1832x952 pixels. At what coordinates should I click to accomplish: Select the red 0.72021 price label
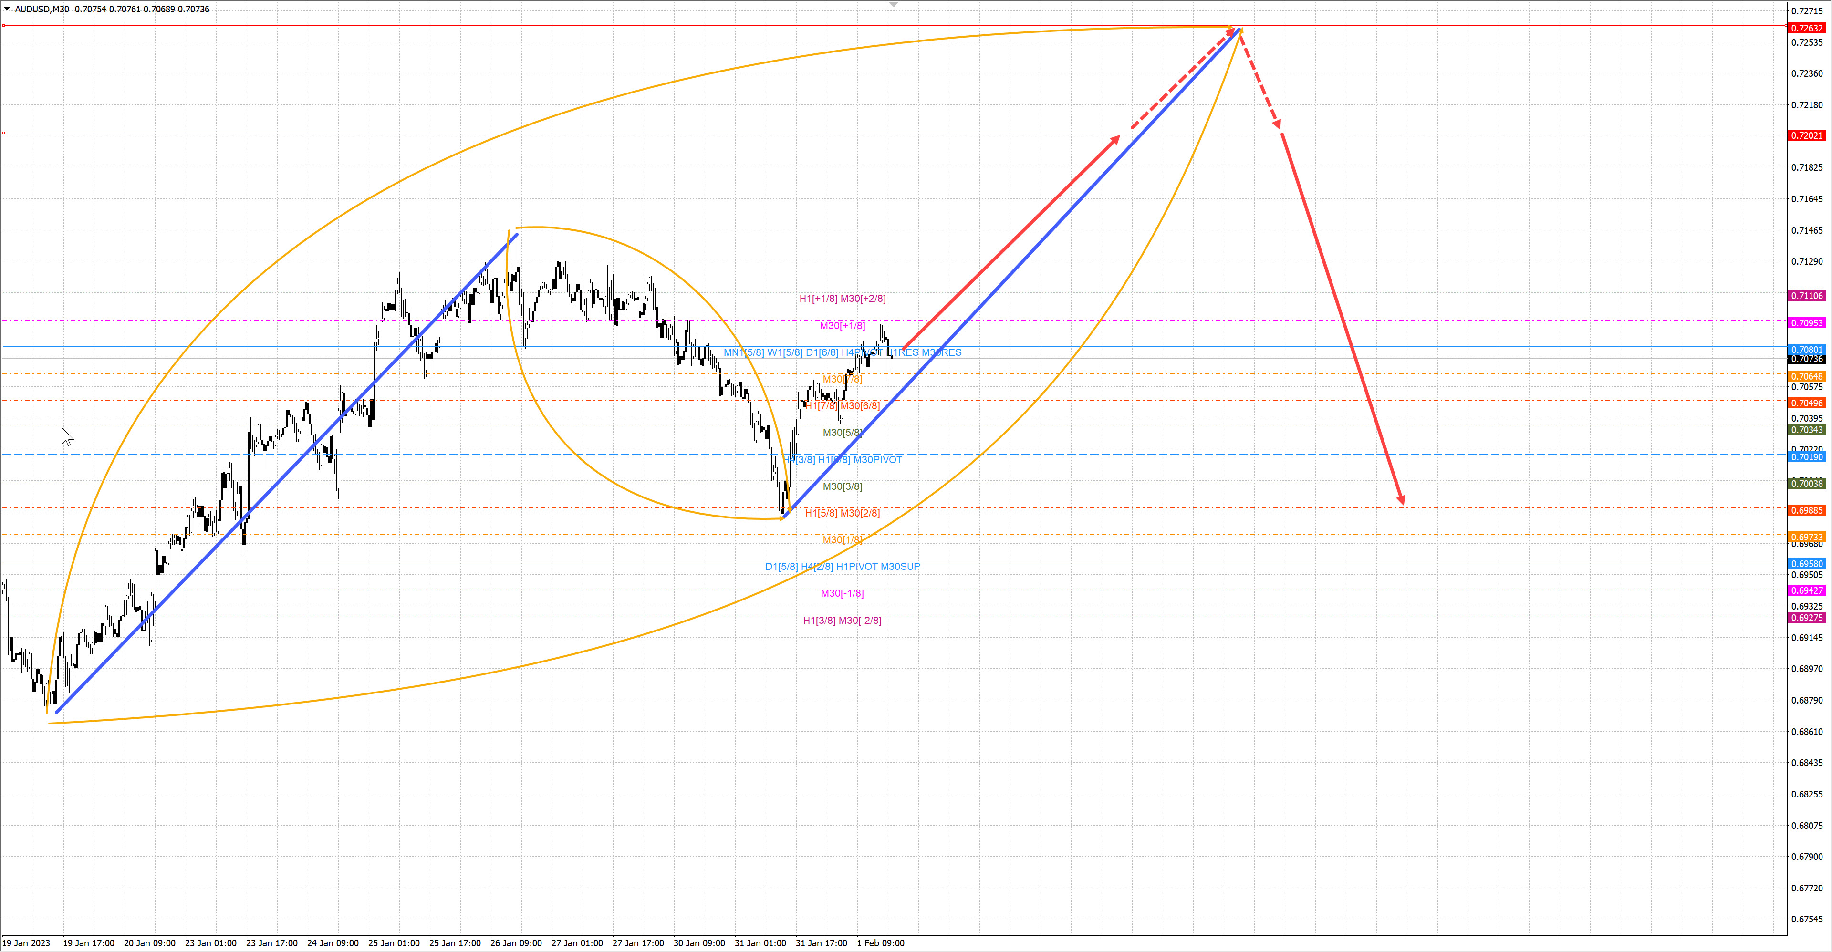pyautogui.click(x=1806, y=135)
